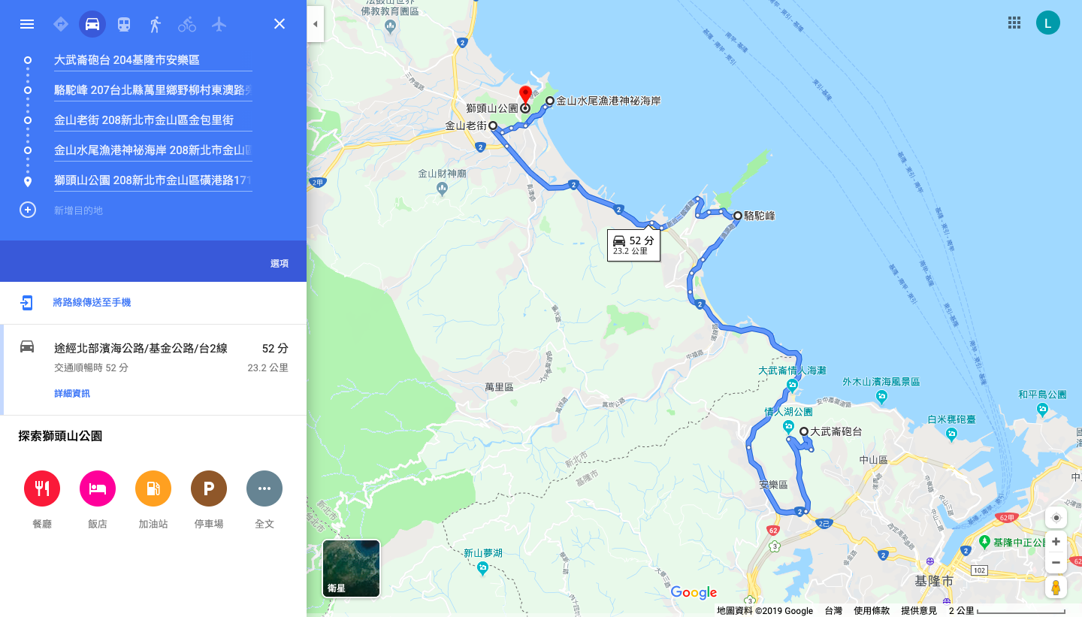Toggle satellite (衛星) map view
Screen dimensions: 1082x617
click(x=351, y=568)
